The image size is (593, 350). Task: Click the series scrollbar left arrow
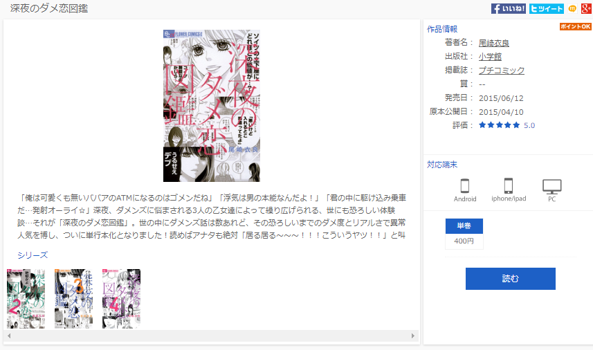(9, 335)
